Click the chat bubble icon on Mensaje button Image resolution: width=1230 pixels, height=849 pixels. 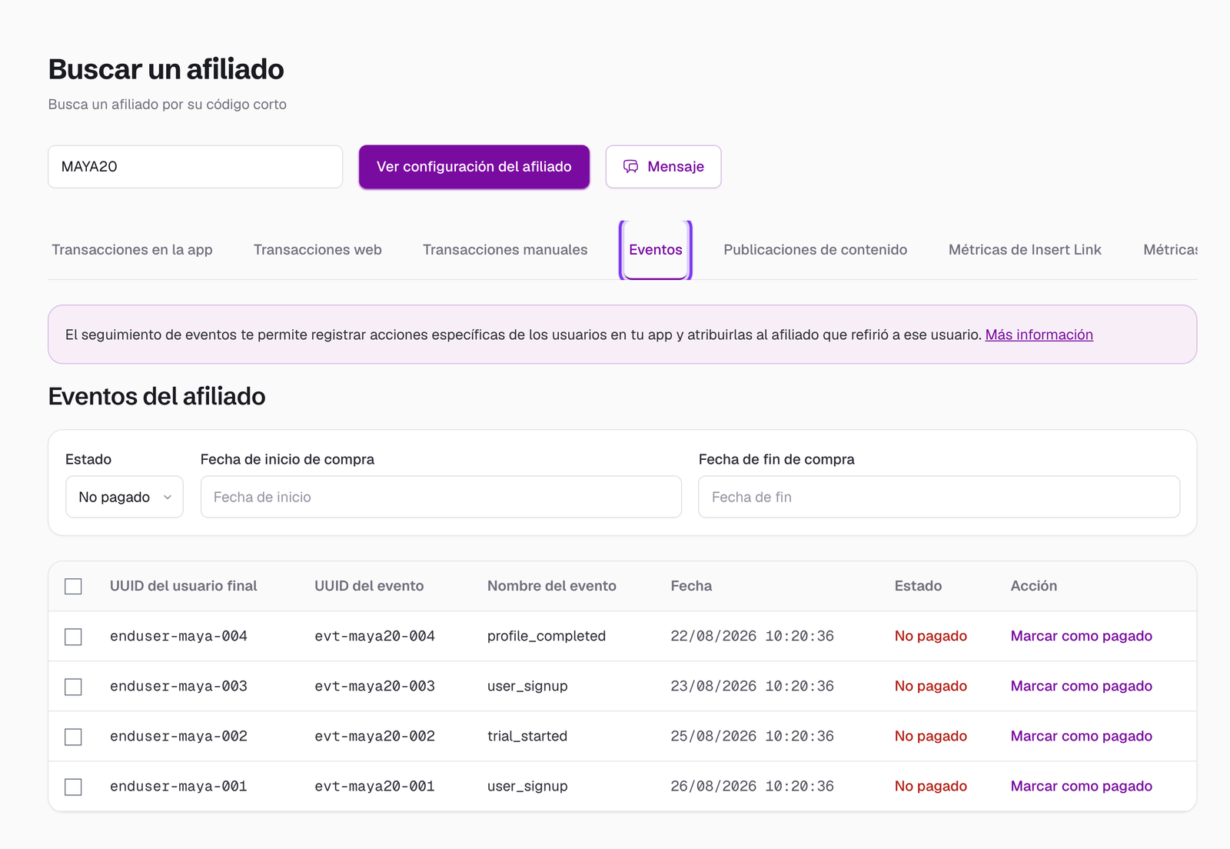click(630, 167)
